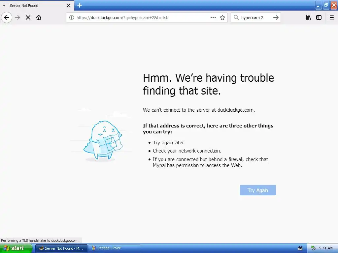
Task: Click Server Not Found taskbar button
Action: [x=61, y=248]
